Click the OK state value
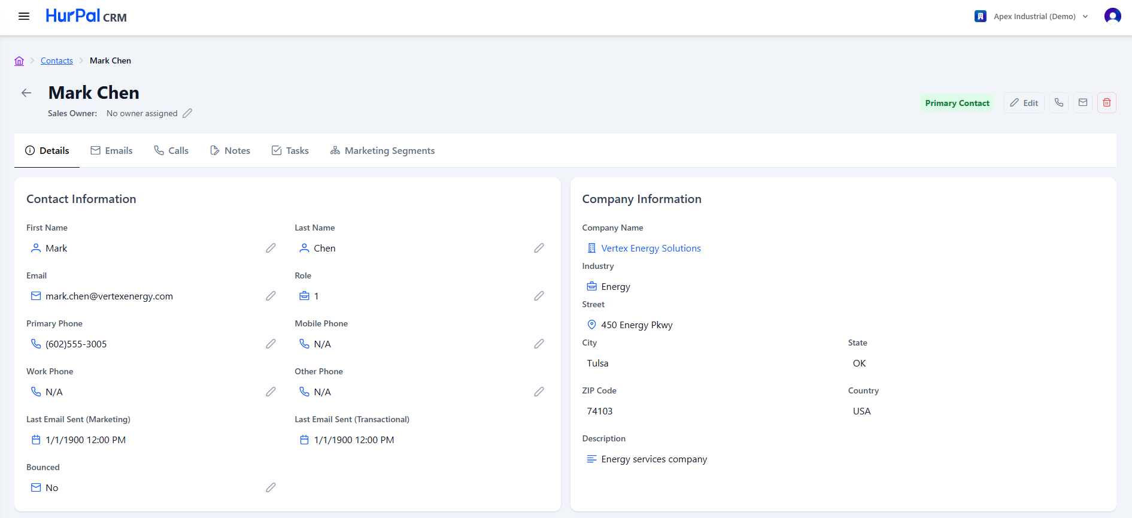 pyautogui.click(x=859, y=363)
